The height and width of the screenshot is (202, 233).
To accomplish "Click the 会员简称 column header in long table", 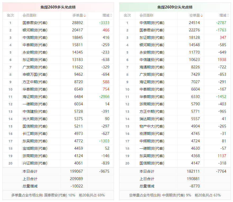I will (29, 15).
